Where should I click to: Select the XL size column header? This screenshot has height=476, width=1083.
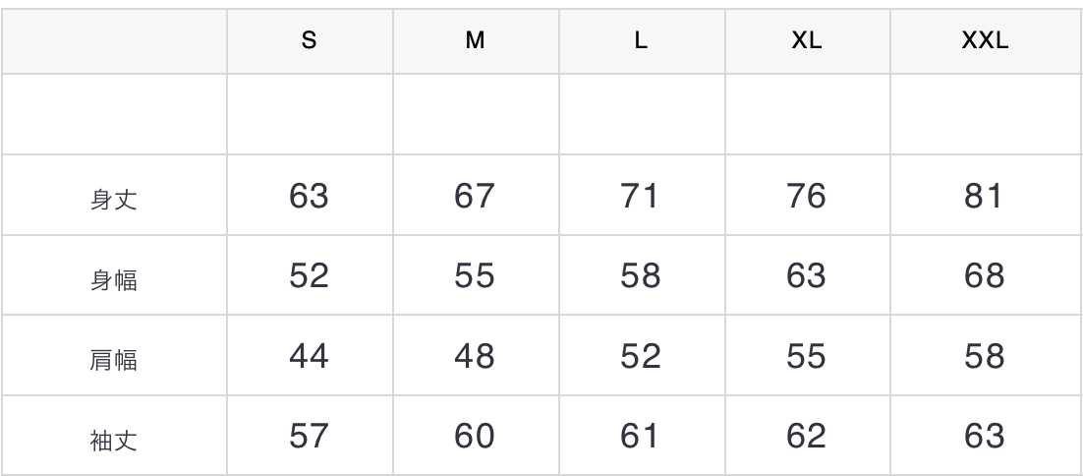tap(806, 42)
